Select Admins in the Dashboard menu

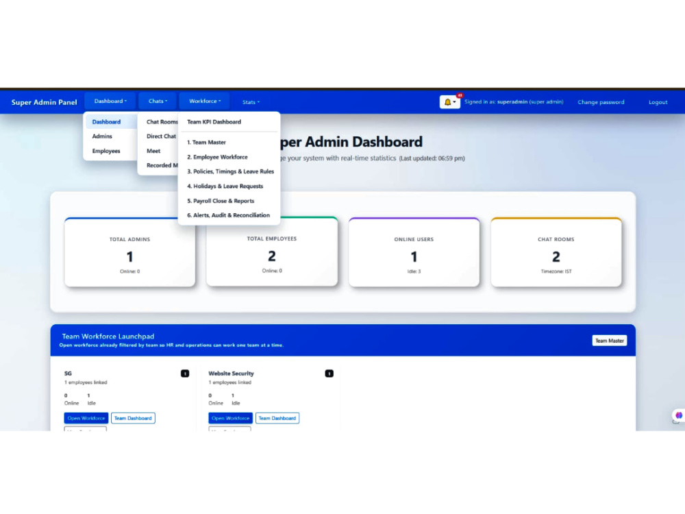pos(102,136)
